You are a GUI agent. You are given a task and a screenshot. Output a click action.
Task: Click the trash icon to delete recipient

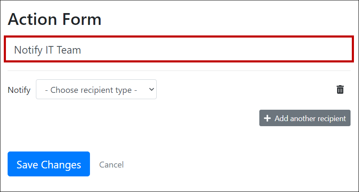point(340,89)
